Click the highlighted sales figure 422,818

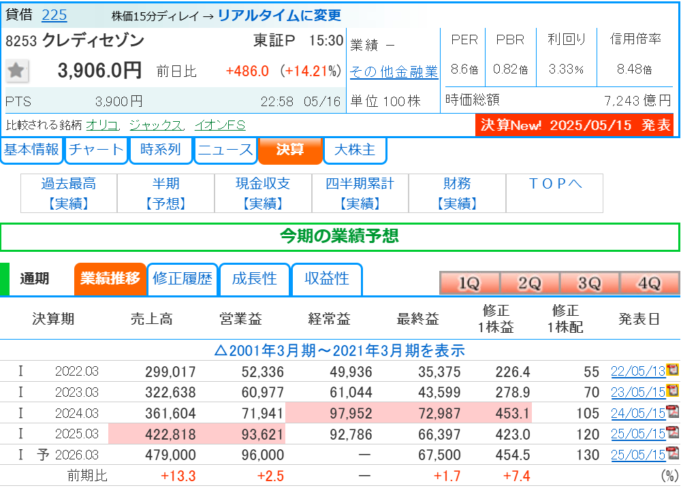(170, 434)
